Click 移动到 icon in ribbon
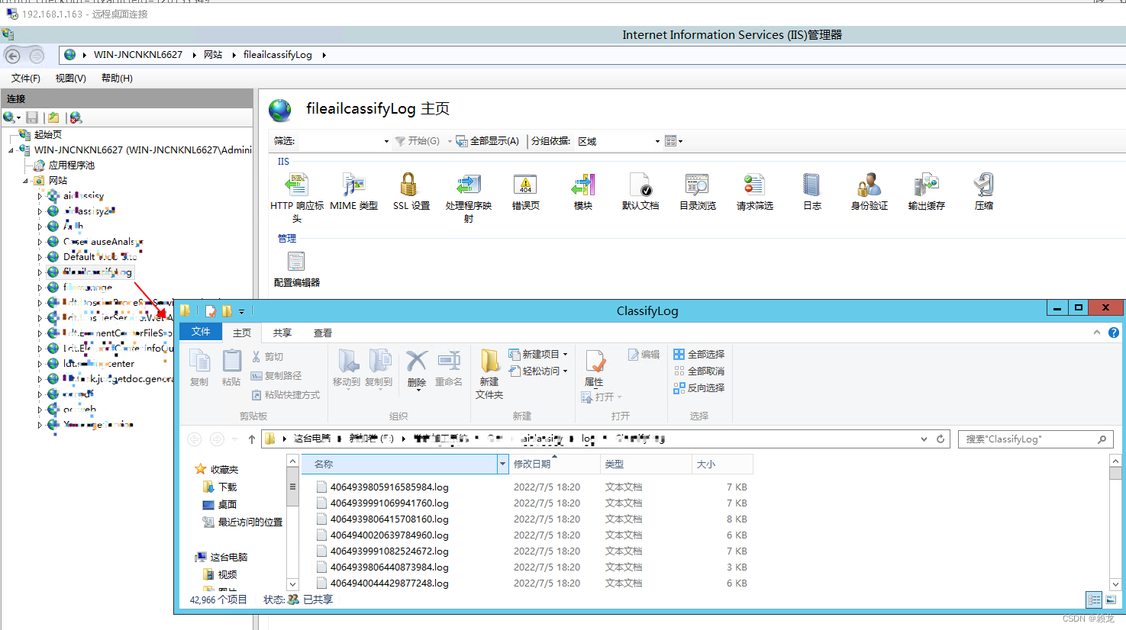This screenshot has width=1126, height=630. 347,361
